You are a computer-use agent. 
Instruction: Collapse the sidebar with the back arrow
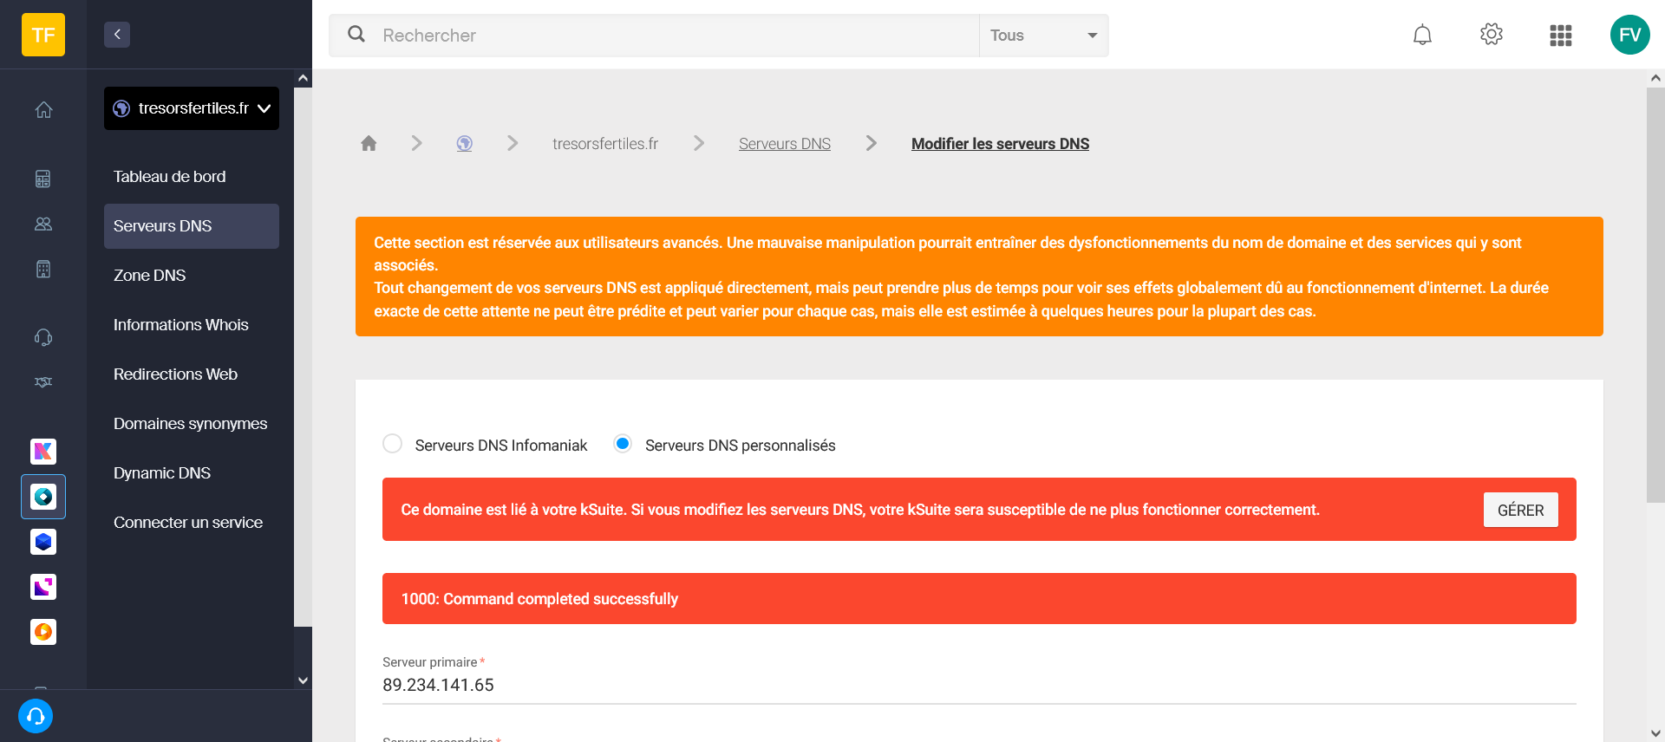117,35
